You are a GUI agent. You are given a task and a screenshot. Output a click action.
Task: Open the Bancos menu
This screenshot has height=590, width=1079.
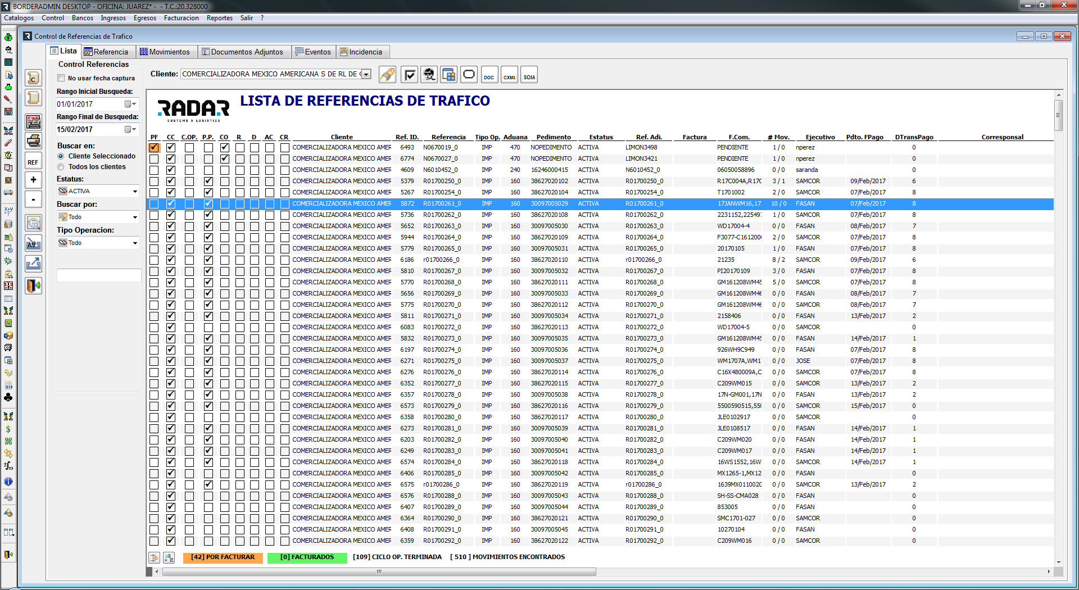pos(83,18)
